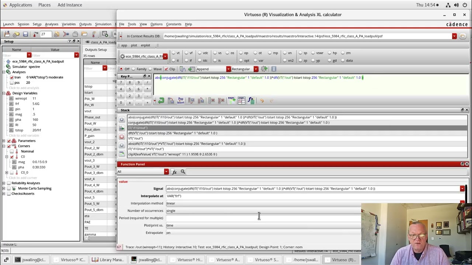Click the erplot link
Image resolution: width=472 pixels, height=265 pixels.
click(145, 45)
